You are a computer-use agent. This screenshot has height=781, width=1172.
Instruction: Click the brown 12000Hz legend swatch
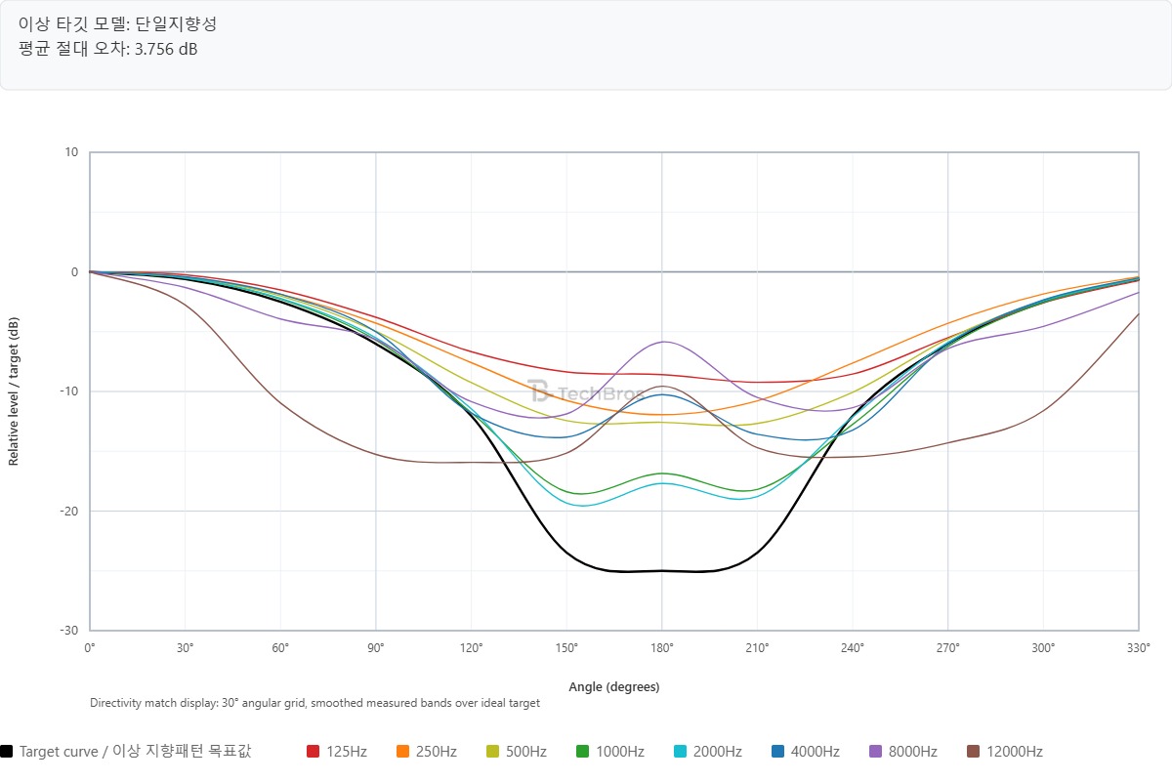pos(974,752)
